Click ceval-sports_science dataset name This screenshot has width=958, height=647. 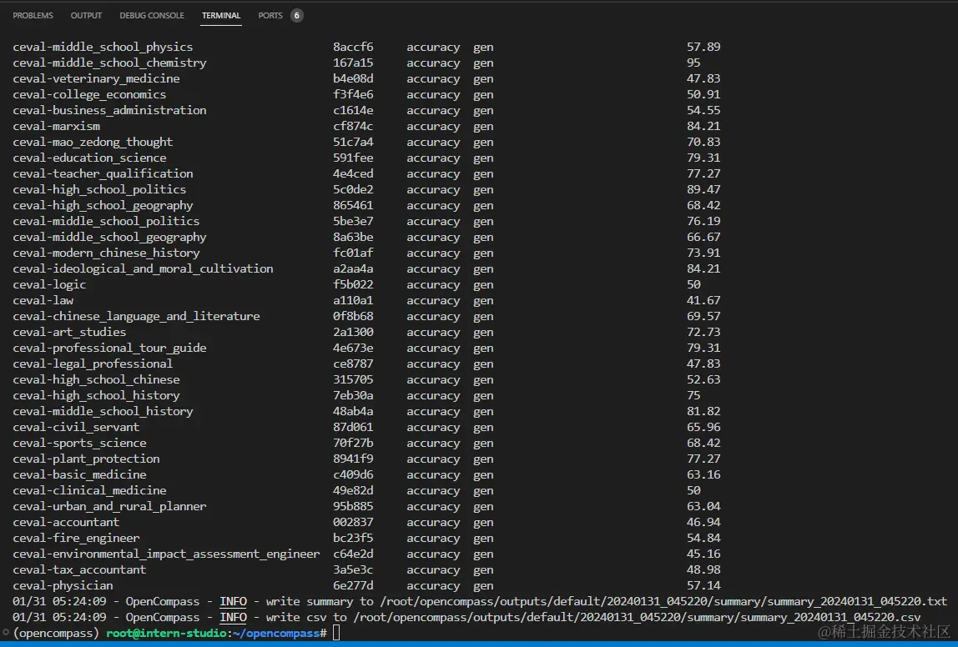(x=79, y=444)
